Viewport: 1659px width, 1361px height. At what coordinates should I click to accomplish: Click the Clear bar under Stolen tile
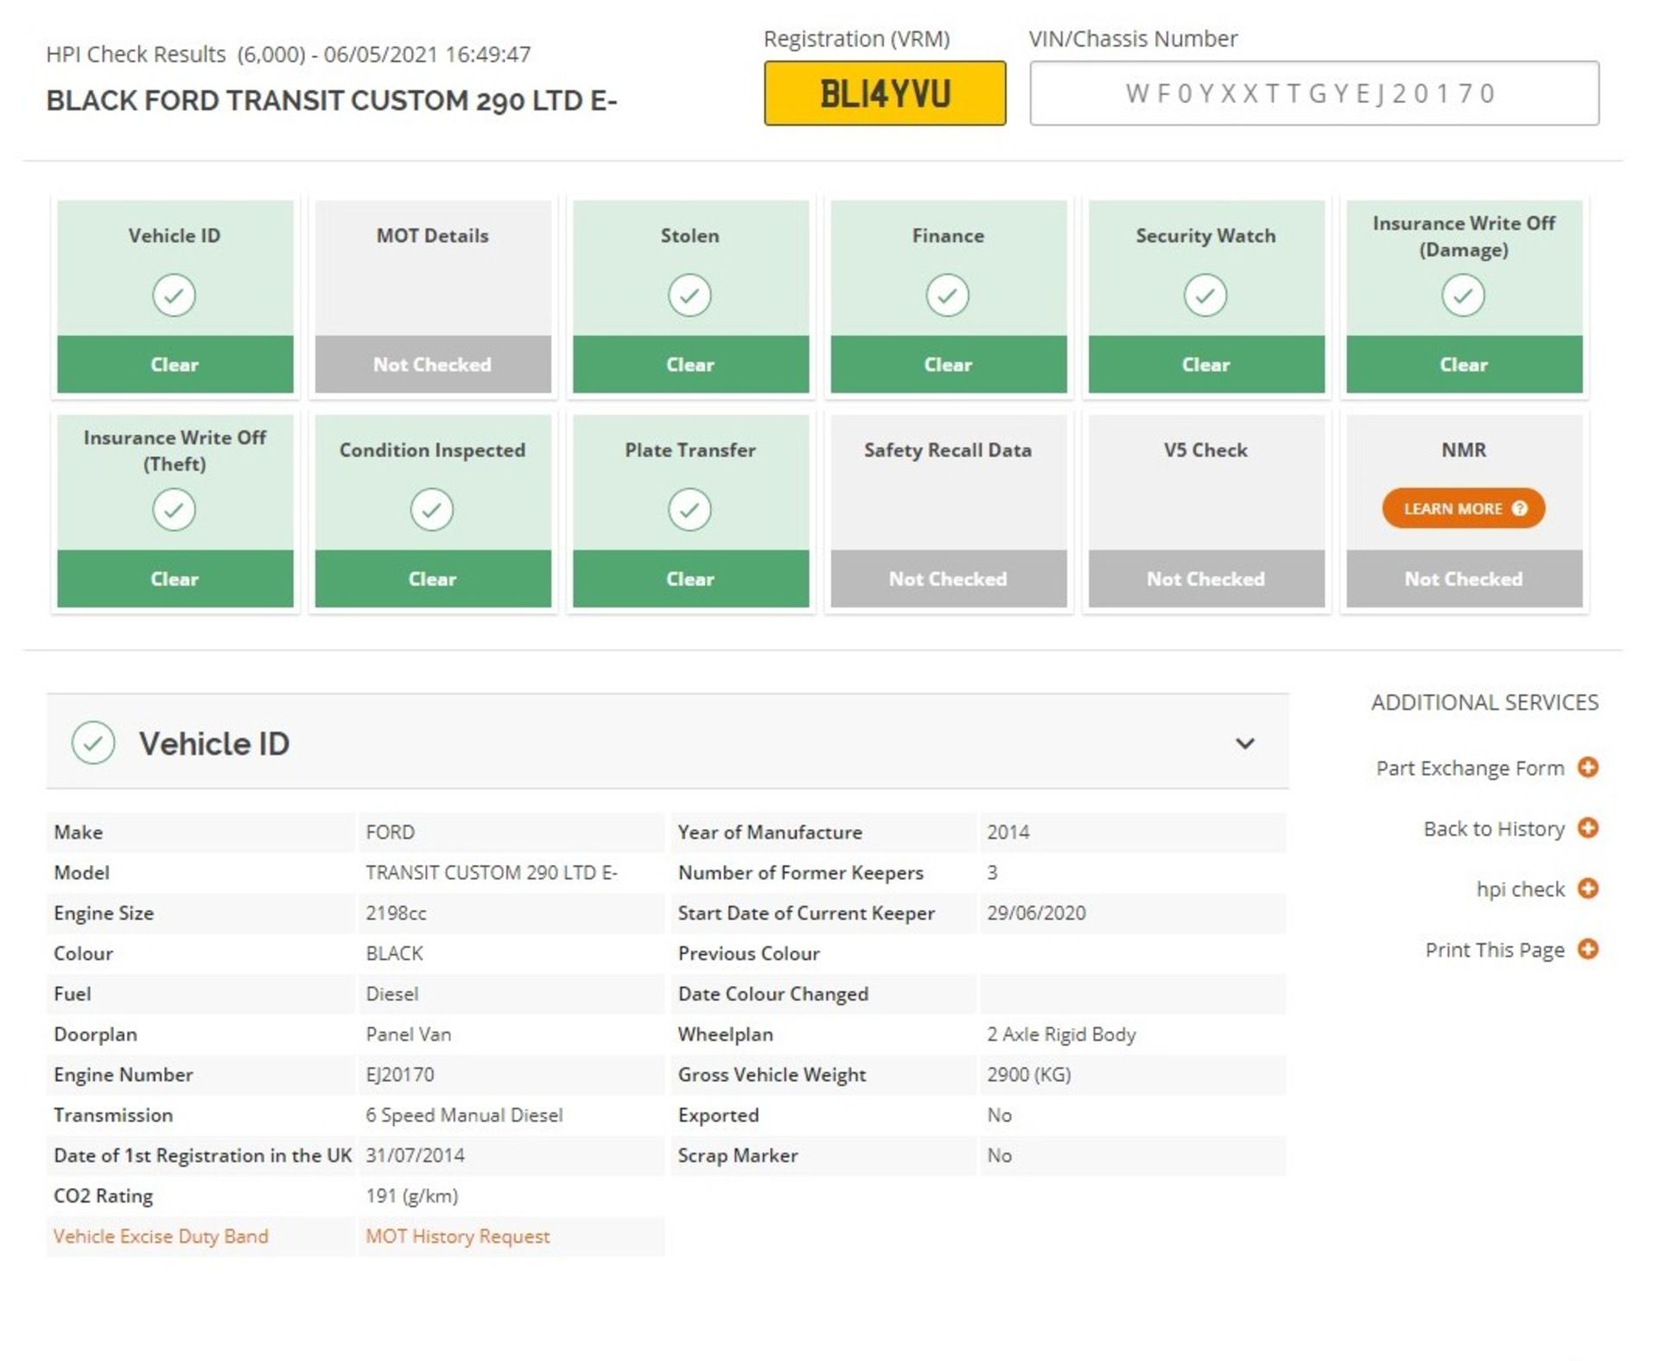click(x=690, y=364)
